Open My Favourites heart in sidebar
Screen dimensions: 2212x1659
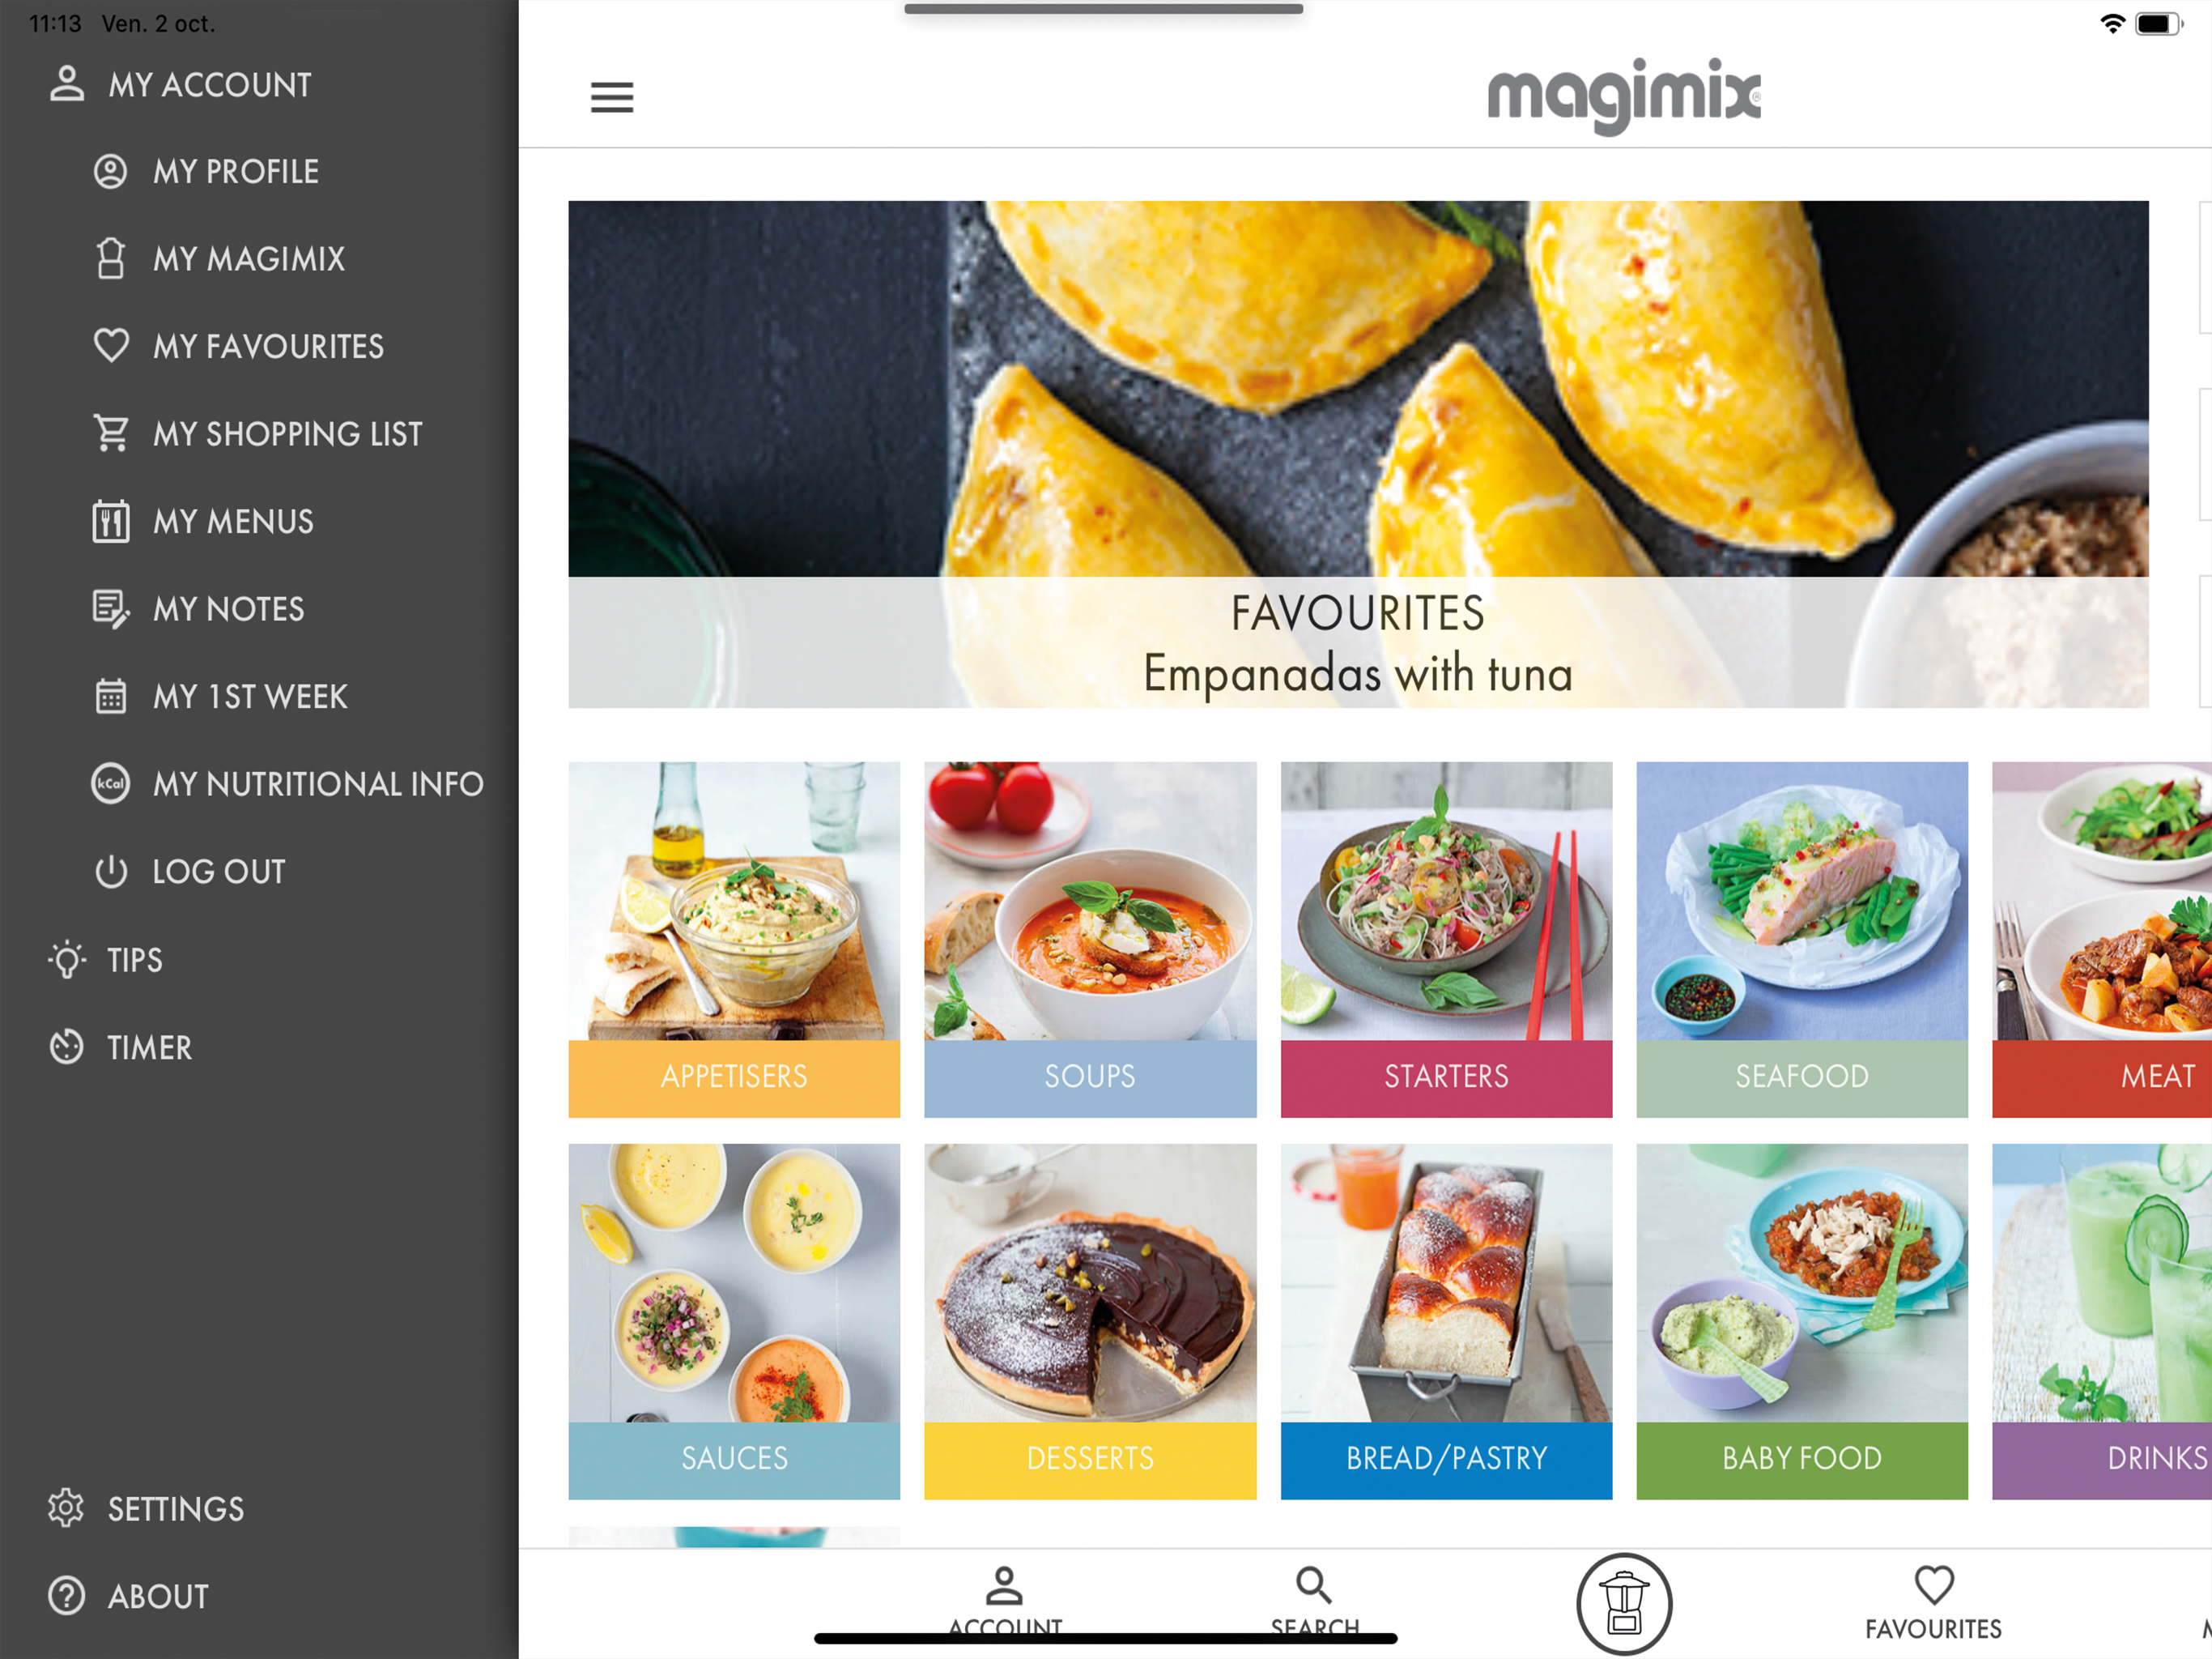(111, 345)
